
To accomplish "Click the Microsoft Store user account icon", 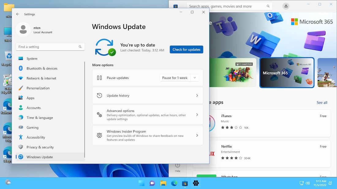I will point(286,6).
